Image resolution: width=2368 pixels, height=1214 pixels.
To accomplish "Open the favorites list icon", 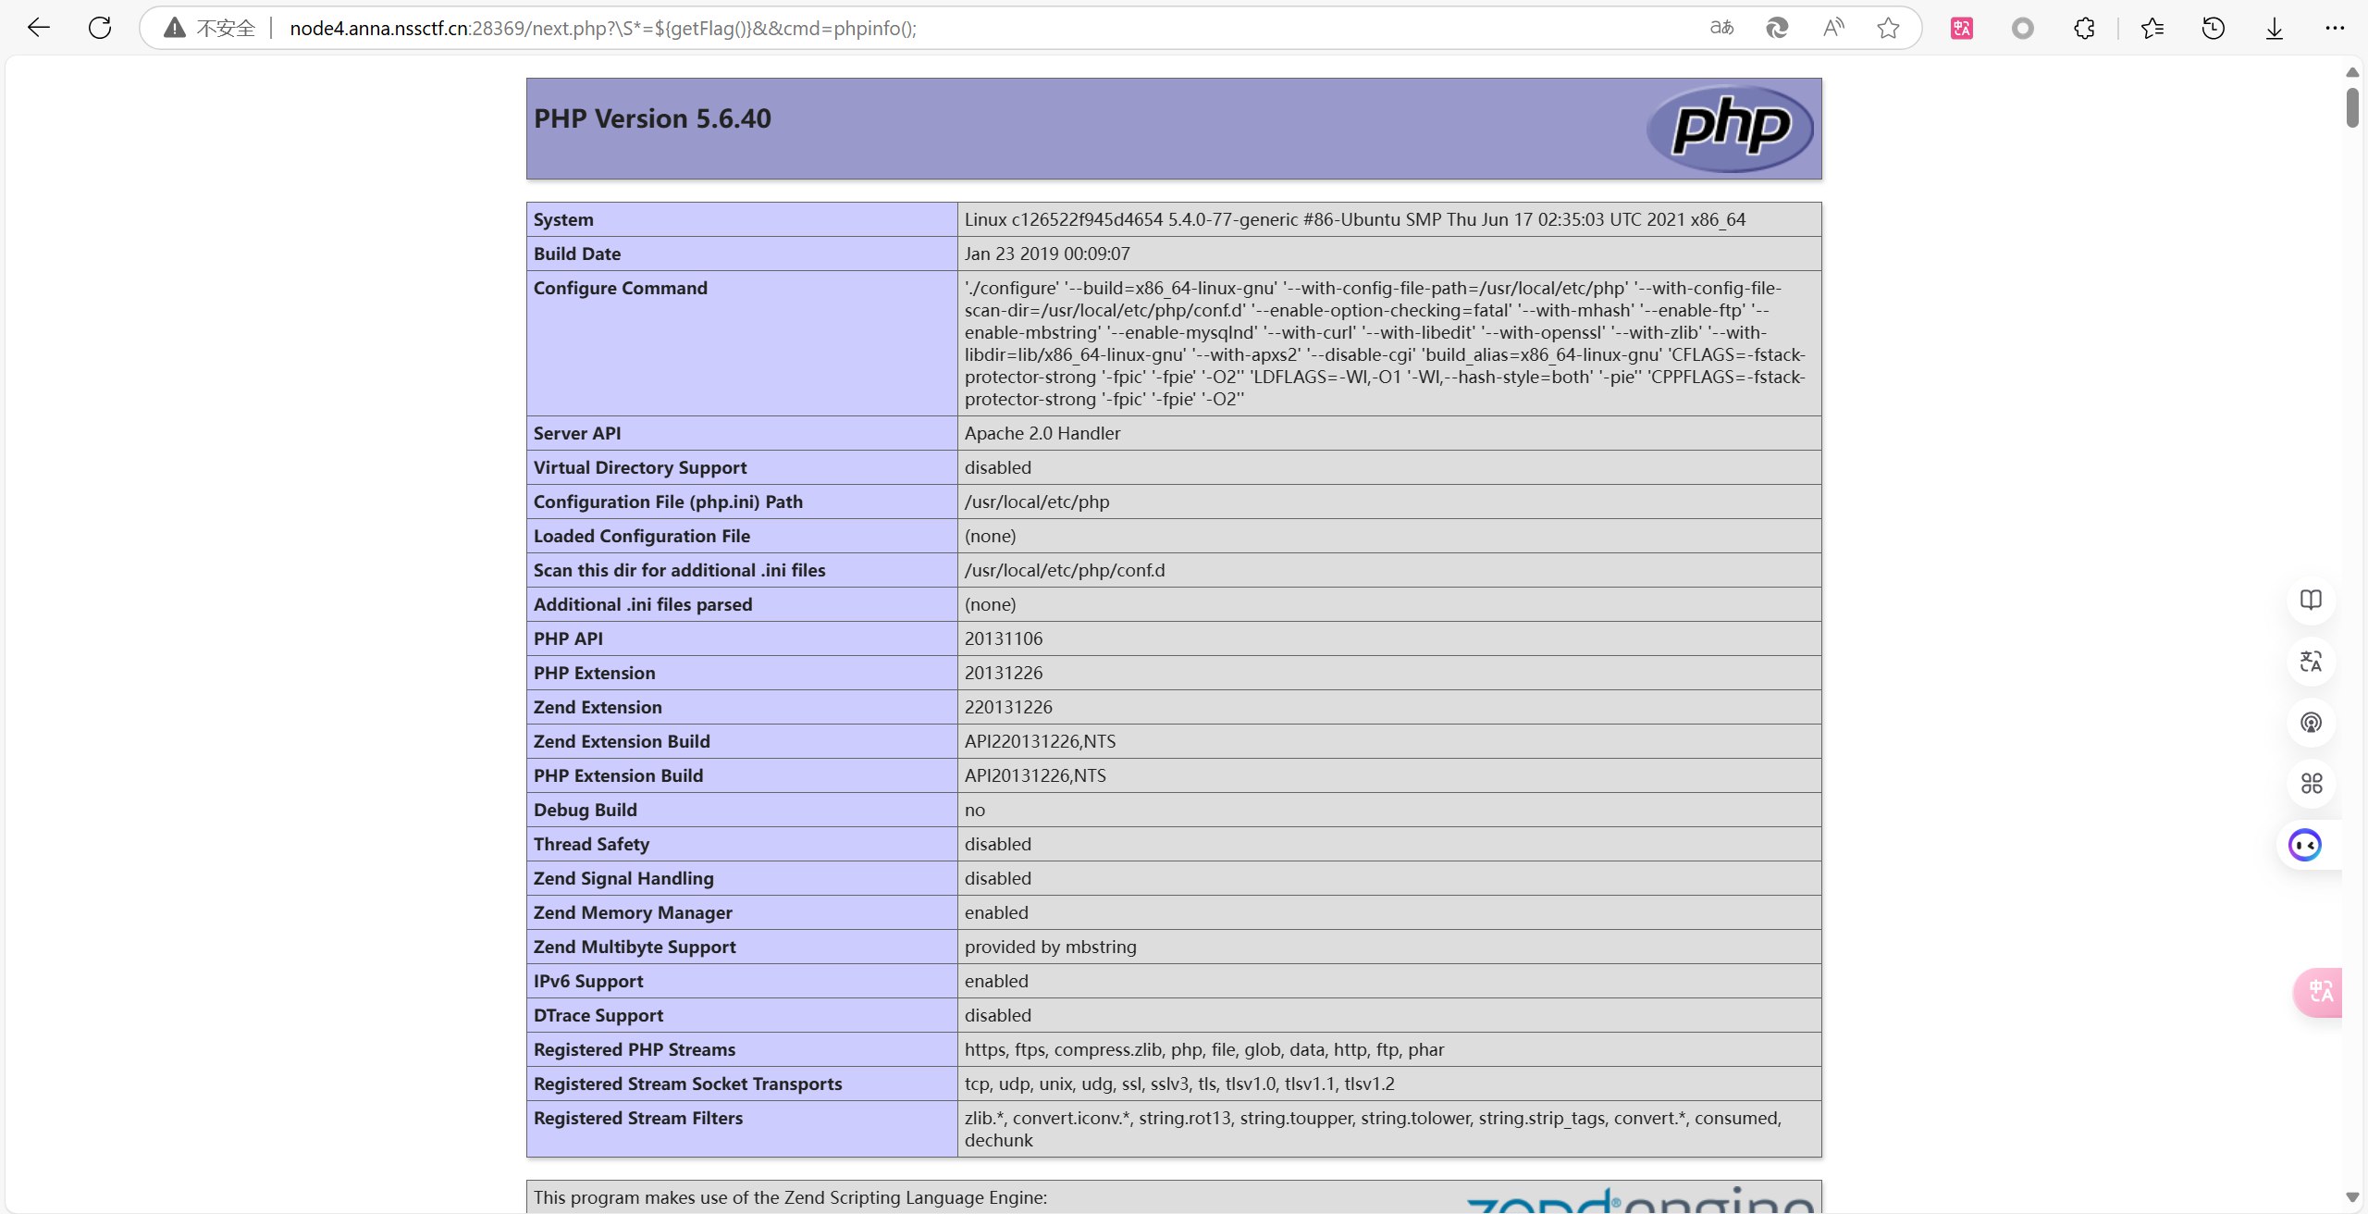I will (x=2152, y=28).
